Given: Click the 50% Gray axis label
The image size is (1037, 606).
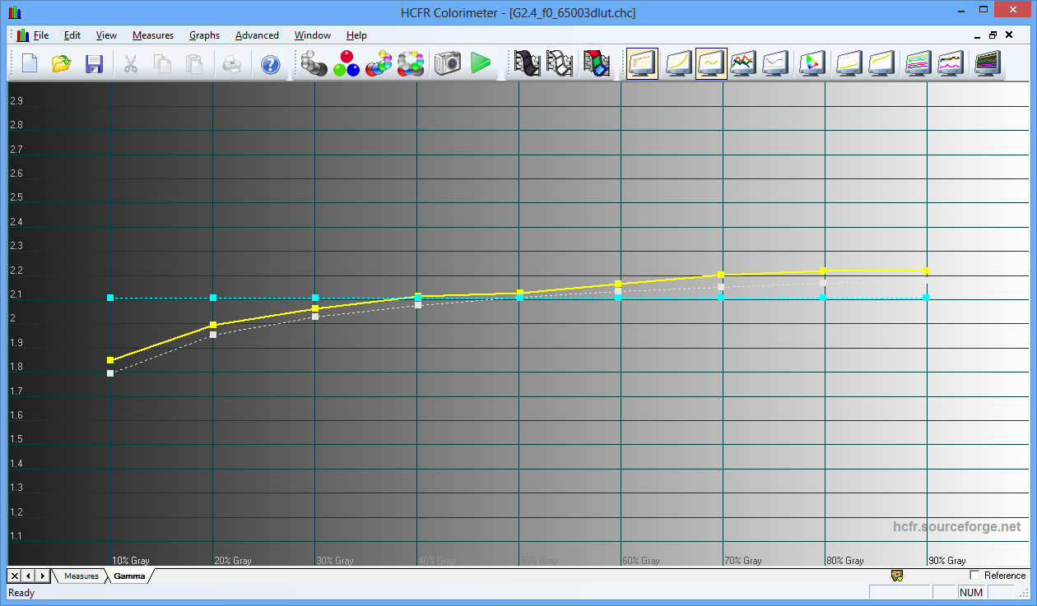Looking at the screenshot, I should pyautogui.click(x=539, y=561).
